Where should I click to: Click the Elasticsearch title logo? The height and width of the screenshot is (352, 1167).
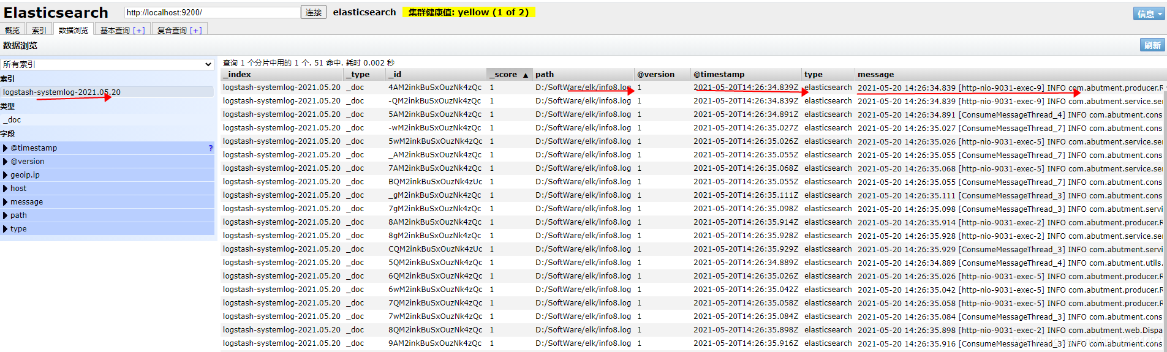tap(56, 12)
